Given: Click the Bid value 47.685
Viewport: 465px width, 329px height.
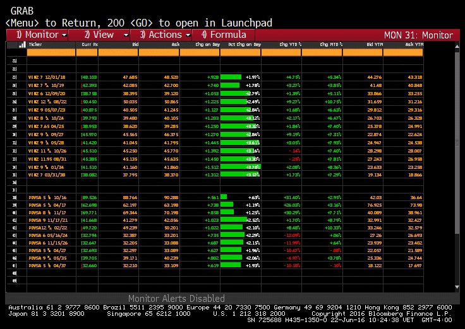Looking at the screenshot, I should coord(130,78).
